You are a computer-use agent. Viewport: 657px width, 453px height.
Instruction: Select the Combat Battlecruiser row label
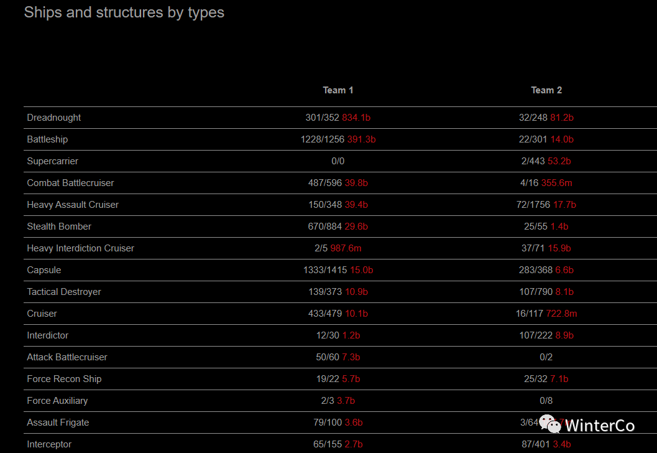coord(70,183)
